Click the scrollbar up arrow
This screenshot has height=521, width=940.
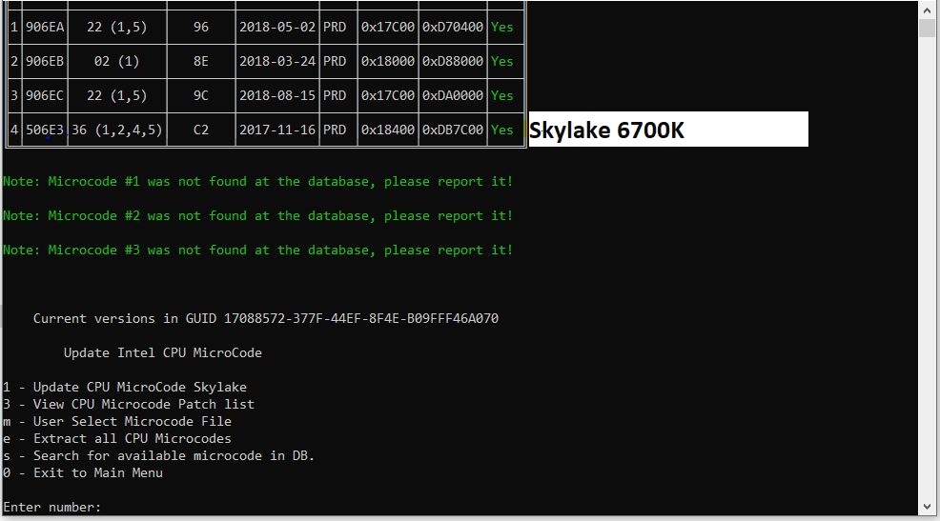click(927, 10)
